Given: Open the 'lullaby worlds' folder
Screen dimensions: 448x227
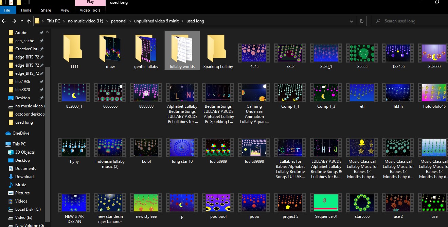Looking at the screenshot, I should click(x=182, y=50).
